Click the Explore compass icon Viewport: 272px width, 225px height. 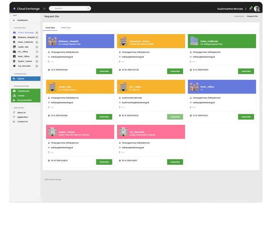point(14,78)
